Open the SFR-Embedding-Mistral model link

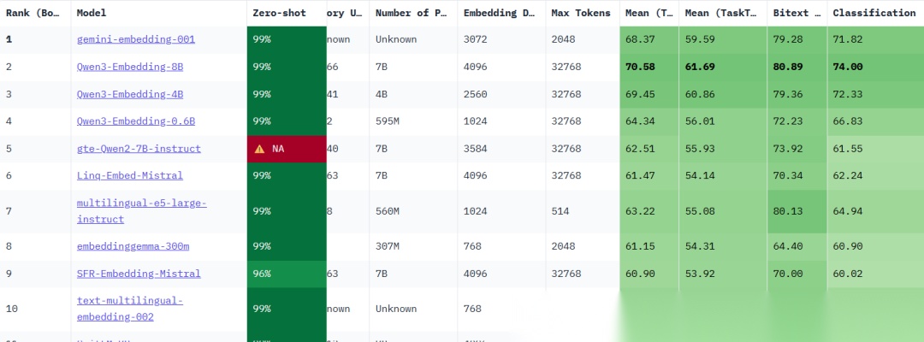coord(139,274)
